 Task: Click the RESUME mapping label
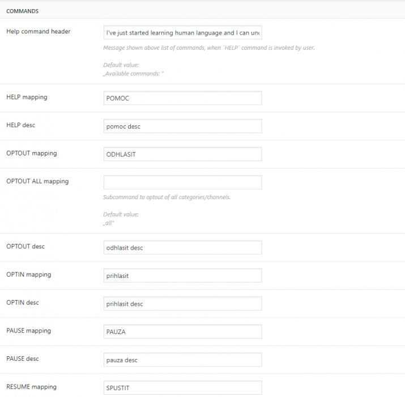pos(32,387)
